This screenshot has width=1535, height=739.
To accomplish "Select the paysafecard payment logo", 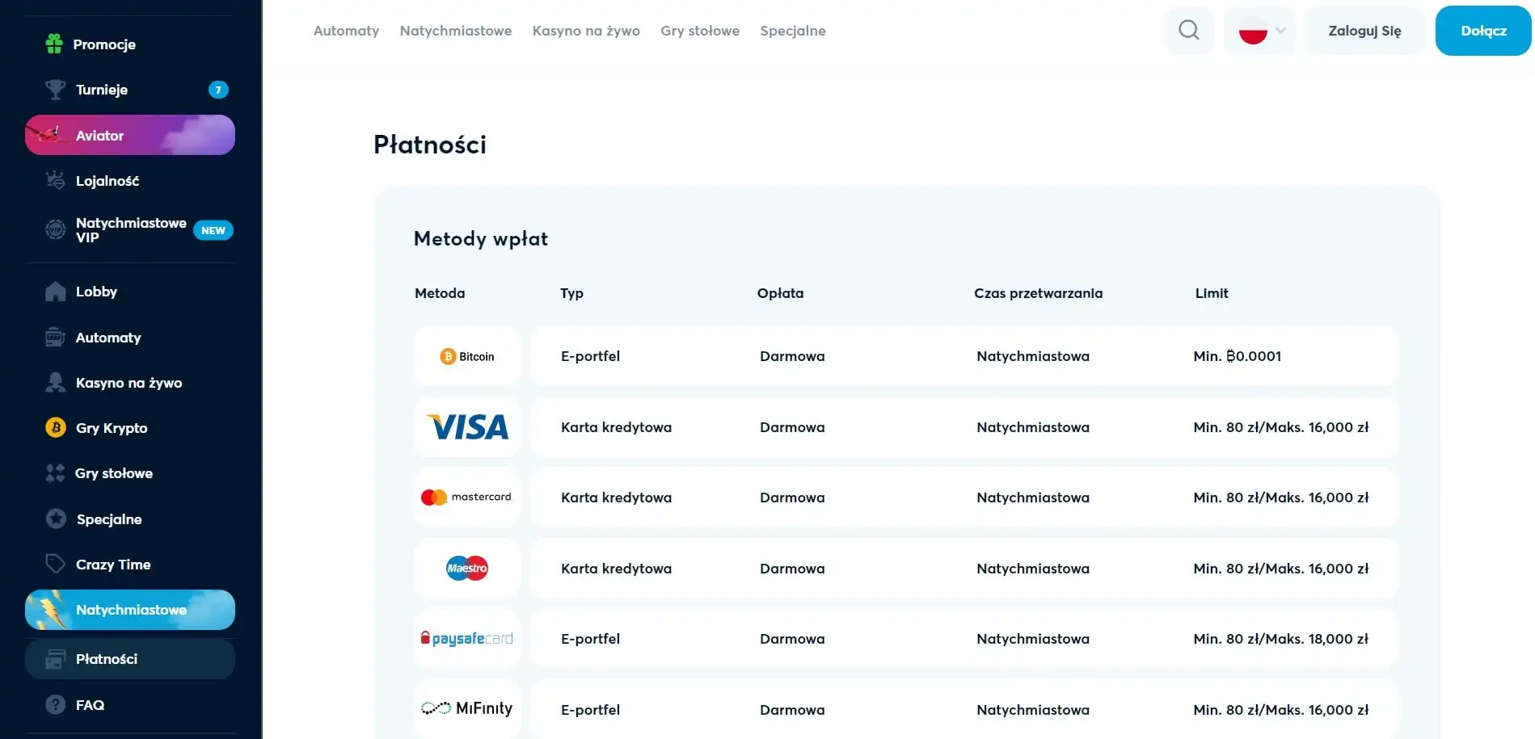I will click(x=467, y=639).
